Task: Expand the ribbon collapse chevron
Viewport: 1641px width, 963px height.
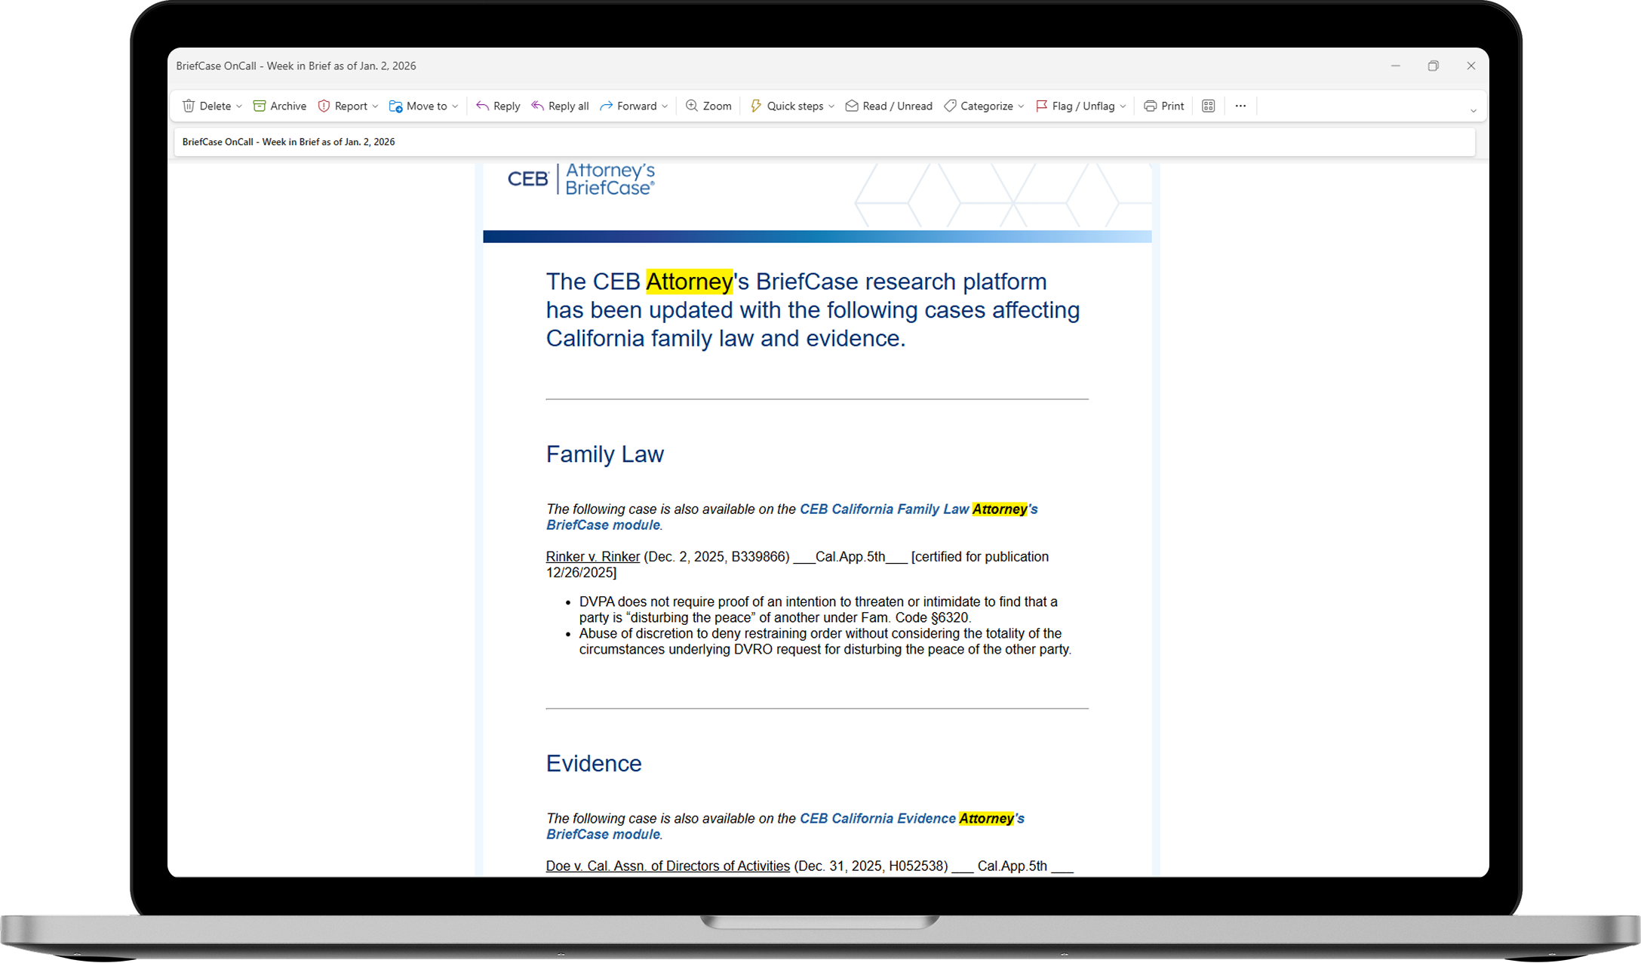Action: [x=1473, y=111]
